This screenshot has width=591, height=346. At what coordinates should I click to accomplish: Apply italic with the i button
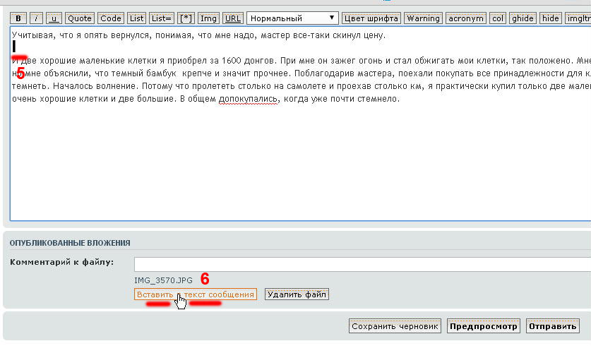(36, 18)
